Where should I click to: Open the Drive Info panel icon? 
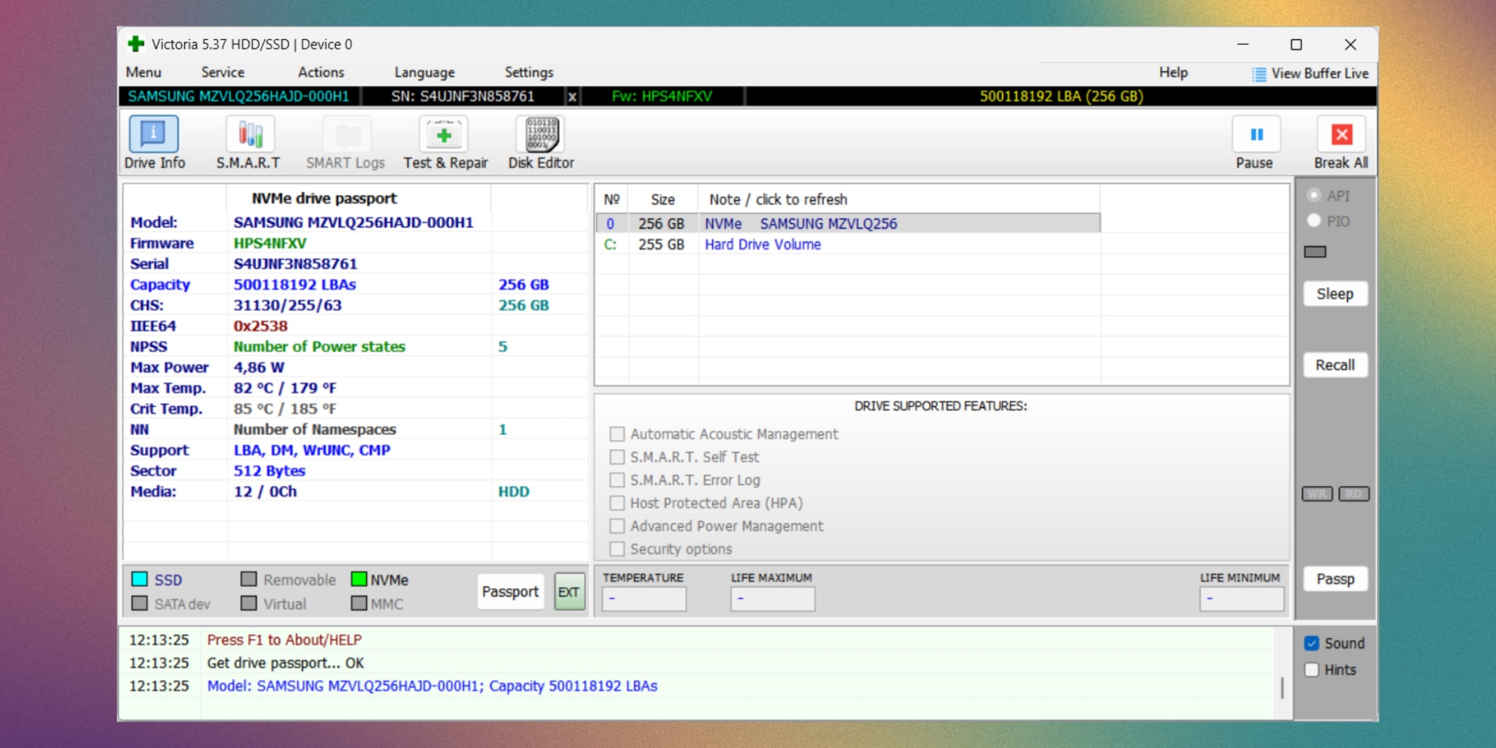[x=153, y=134]
